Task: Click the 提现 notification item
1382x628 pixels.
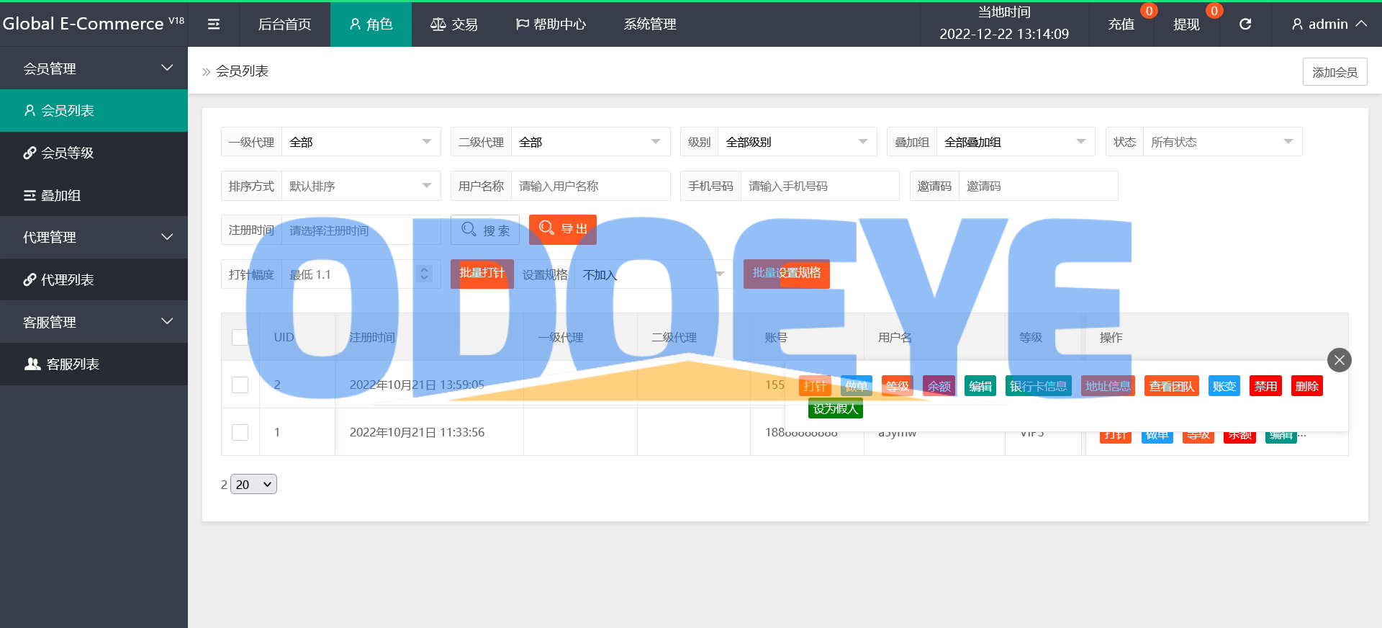Action: (1186, 24)
